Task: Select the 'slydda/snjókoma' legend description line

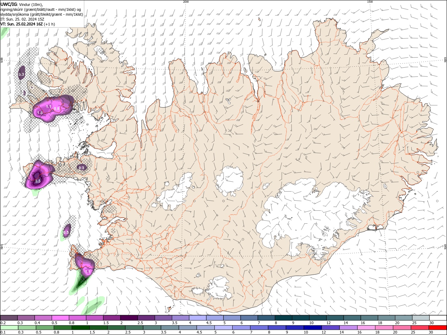Action: (42, 14)
